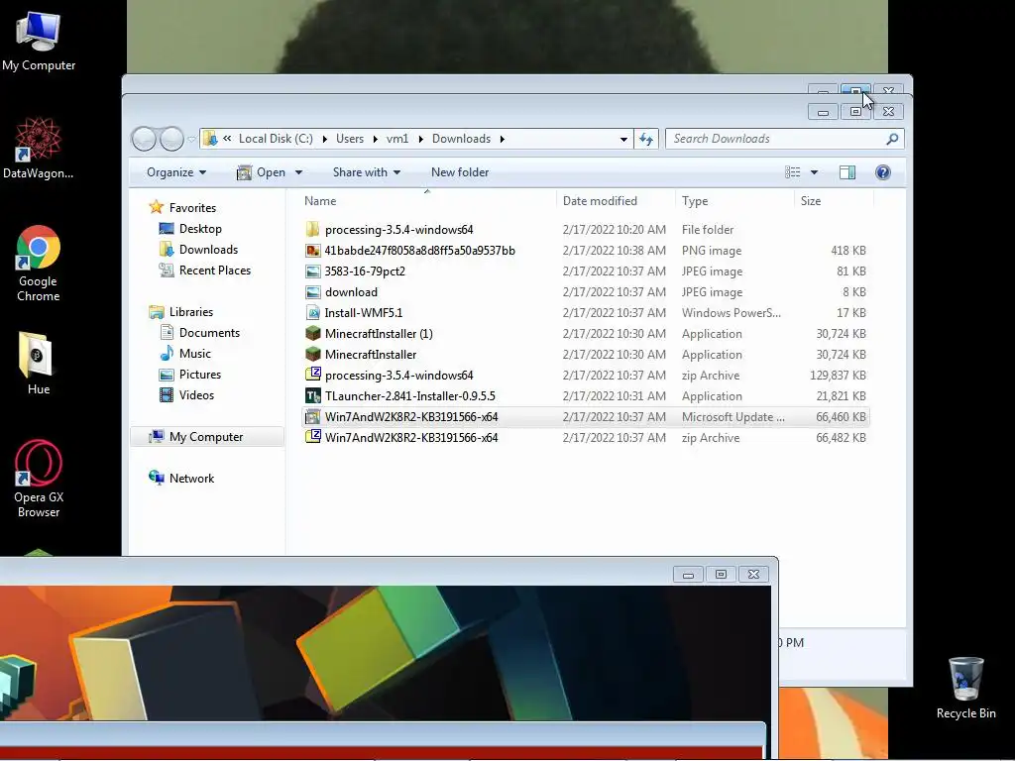Expand the arrow after Downloads breadcrumb

502,139
